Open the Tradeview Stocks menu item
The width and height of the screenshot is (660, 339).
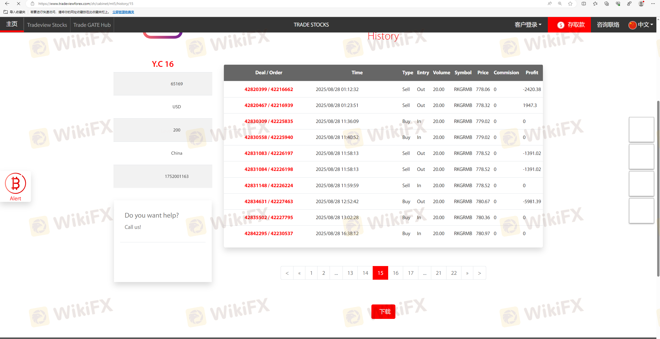click(x=47, y=25)
